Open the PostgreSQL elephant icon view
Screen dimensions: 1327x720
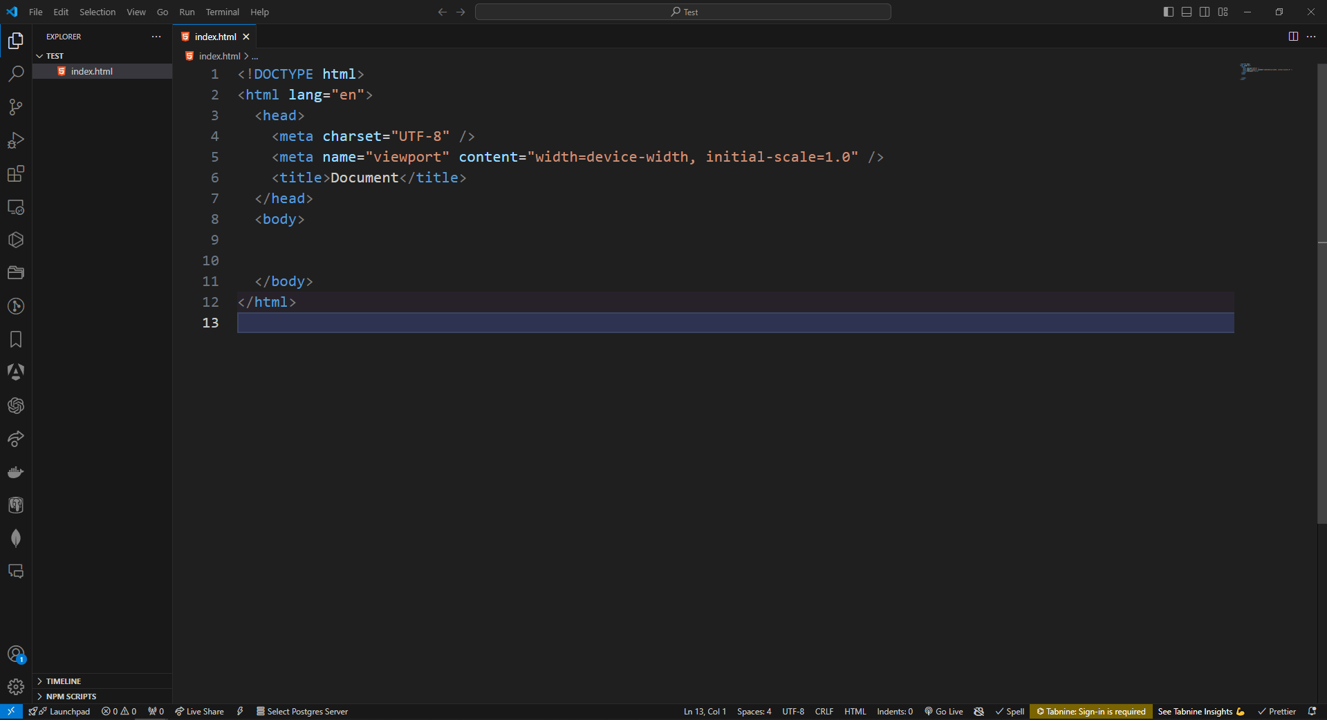16,505
